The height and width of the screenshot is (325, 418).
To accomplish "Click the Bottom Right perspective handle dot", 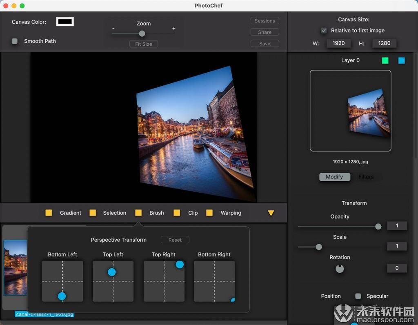I will click(x=233, y=300).
